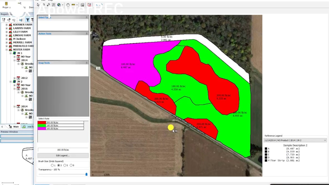Screen dimensions: 329x185
Task: Open the Reference Legend dropdown
Action: pos(325,140)
